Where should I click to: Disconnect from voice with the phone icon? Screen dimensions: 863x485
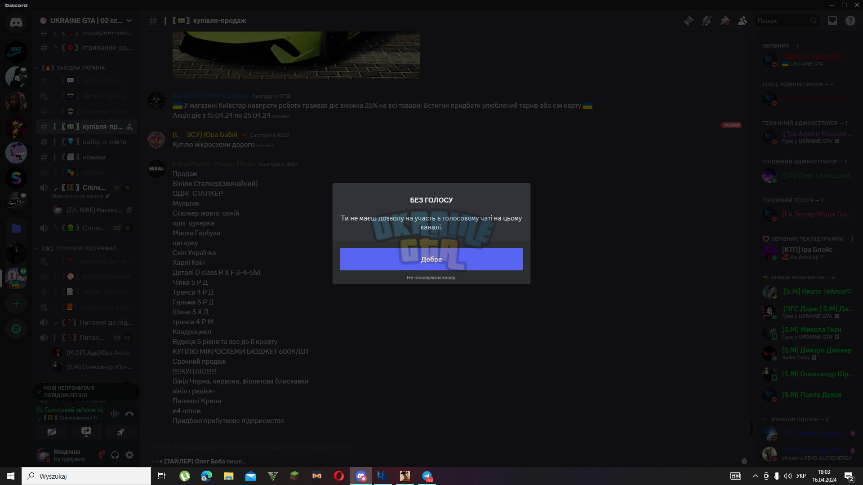click(x=129, y=414)
